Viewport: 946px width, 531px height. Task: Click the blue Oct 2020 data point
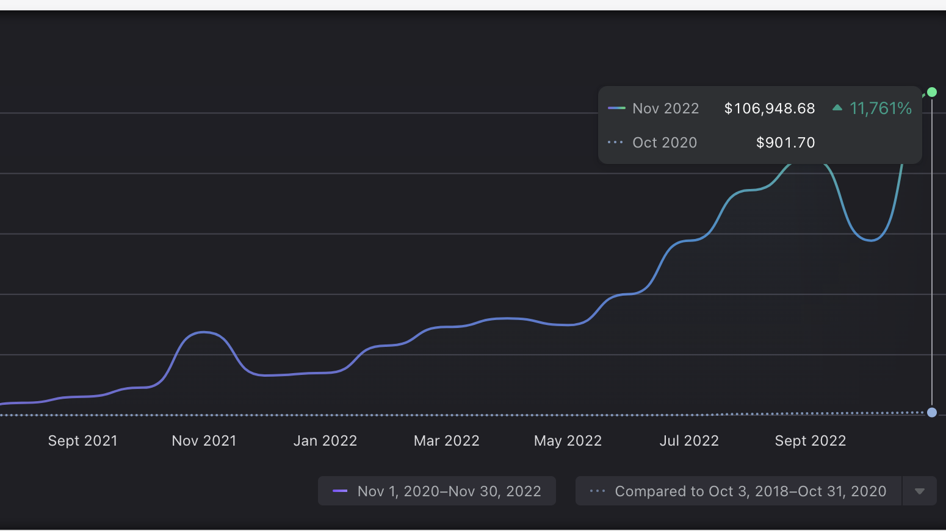(x=931, y=412)
